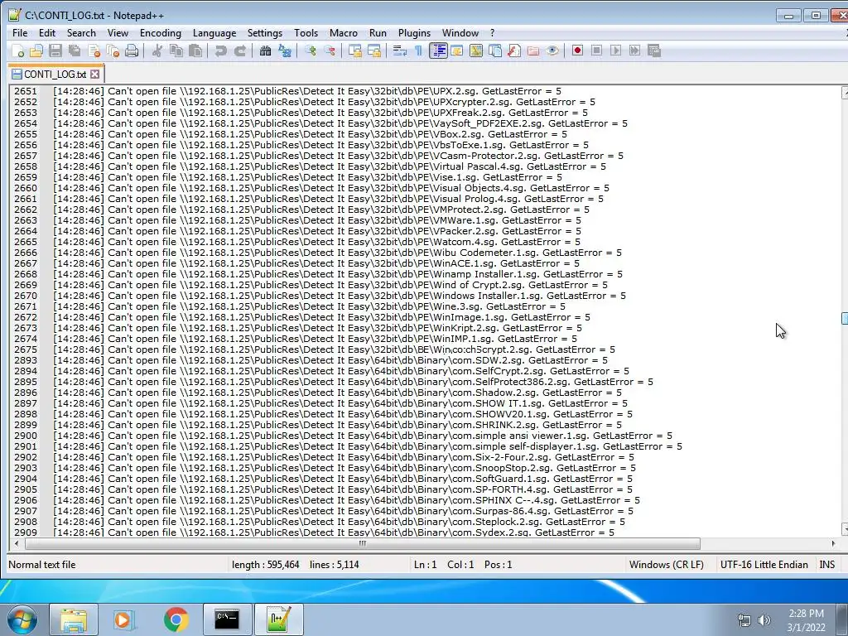Open the ? help menu
848x636 pixels.
492,33
